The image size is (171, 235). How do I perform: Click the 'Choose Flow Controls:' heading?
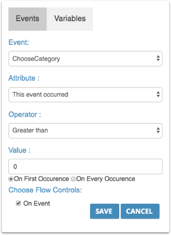click(x=45, y=190)
